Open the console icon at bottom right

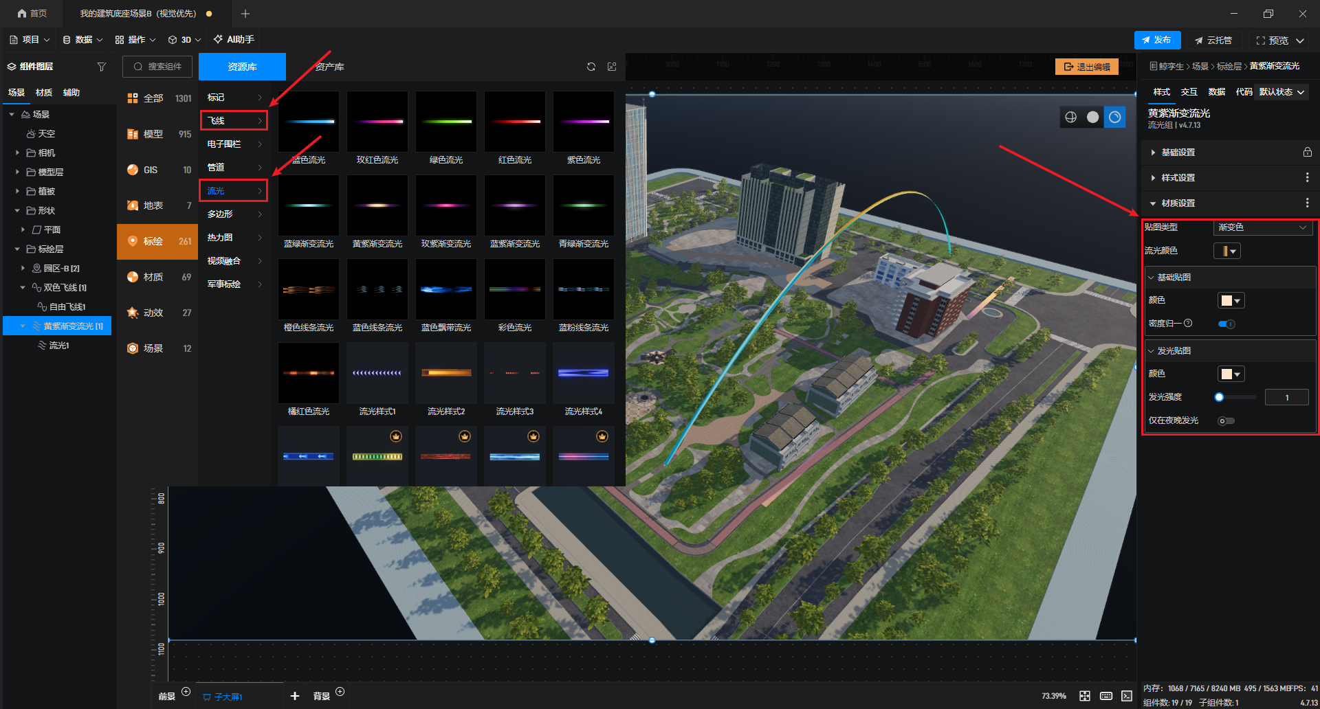click(1127, 696)
